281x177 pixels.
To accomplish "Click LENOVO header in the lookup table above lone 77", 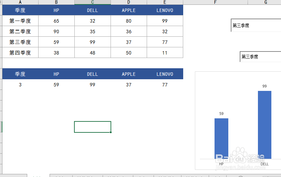I will [165, 74].
